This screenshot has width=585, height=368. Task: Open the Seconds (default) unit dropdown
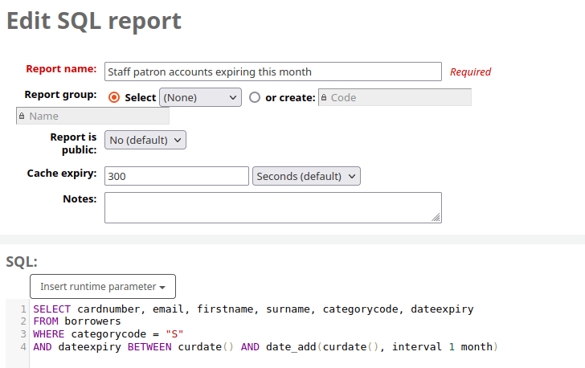(306, 176)
